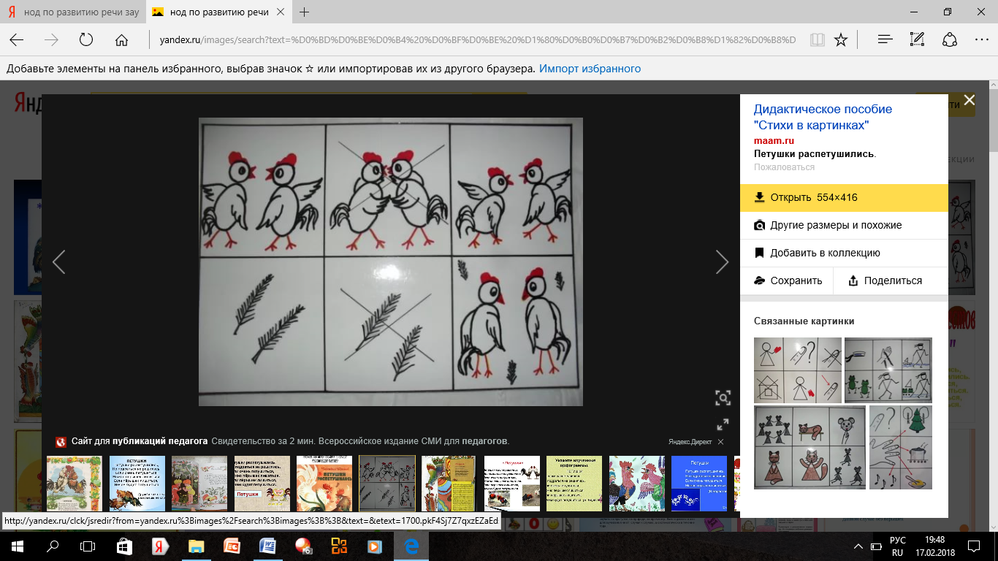Image resolution: width=998 pixels, height=561 pixels.
Task: Show hidden icons in the system tray
Action: 858,546
